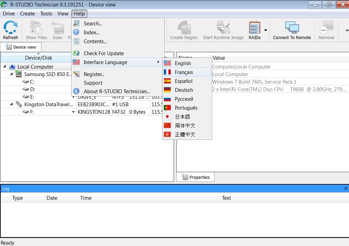Click the Log Date column header
Image resolution: width=349 pixels, height=246 pixels.
click(x=52, y=198)
